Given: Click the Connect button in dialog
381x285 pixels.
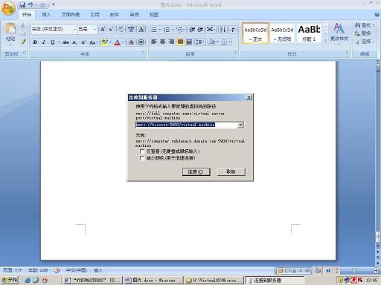Looking at the screenshot, I should pos(196,171).
